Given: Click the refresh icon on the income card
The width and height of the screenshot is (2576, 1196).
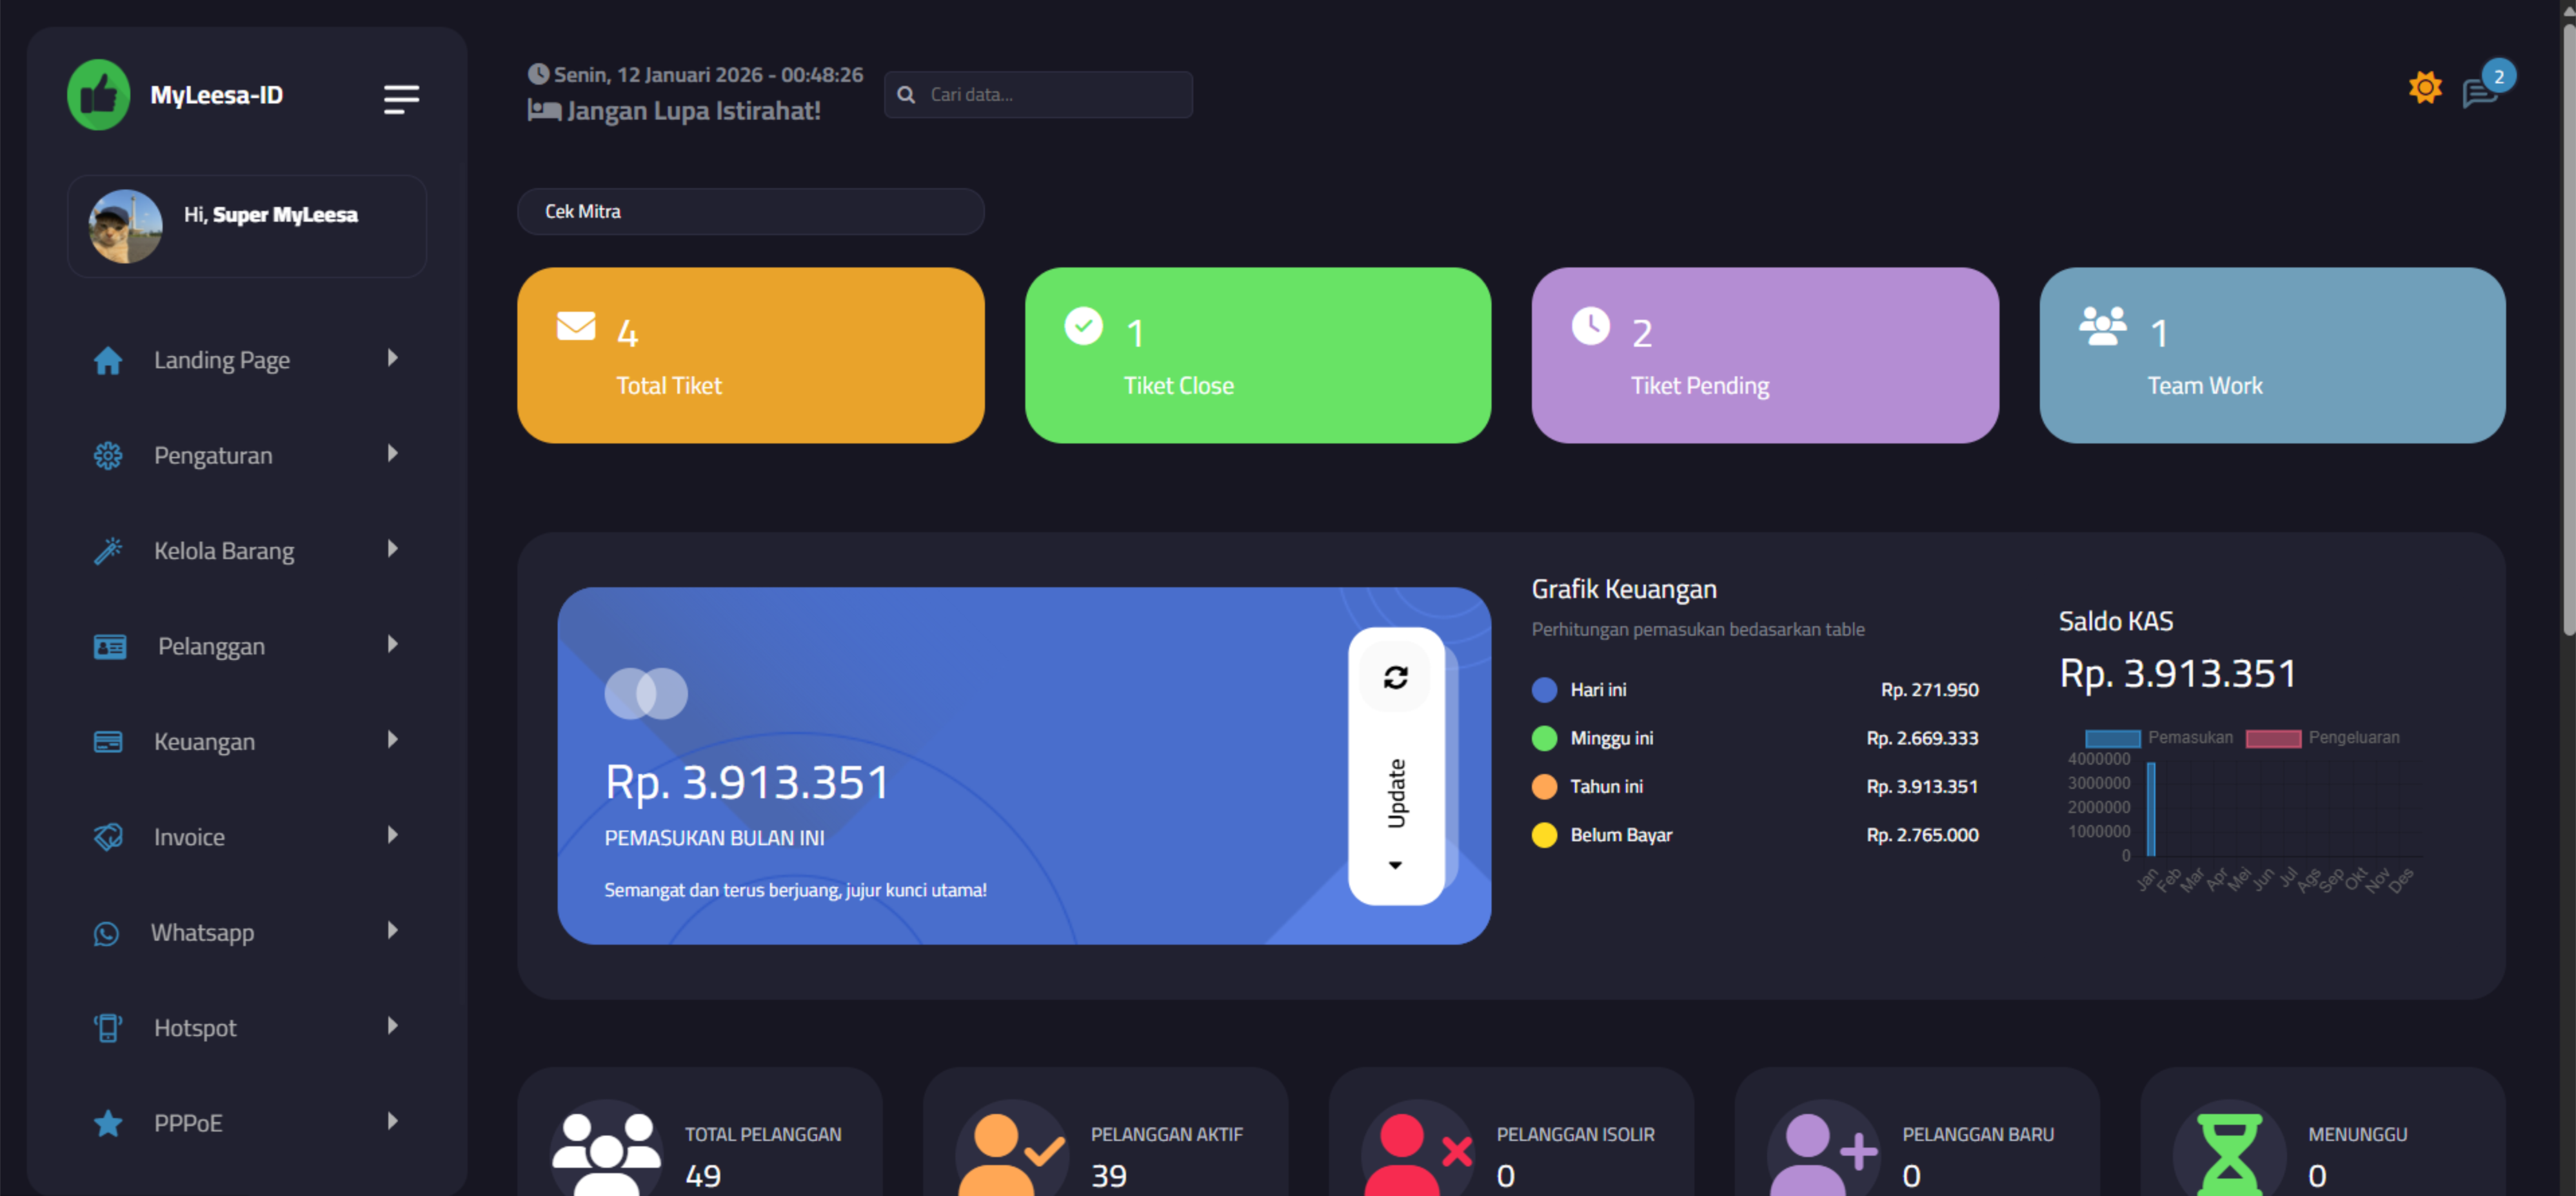Looking at the screenshot, I should coord(1396,677).
